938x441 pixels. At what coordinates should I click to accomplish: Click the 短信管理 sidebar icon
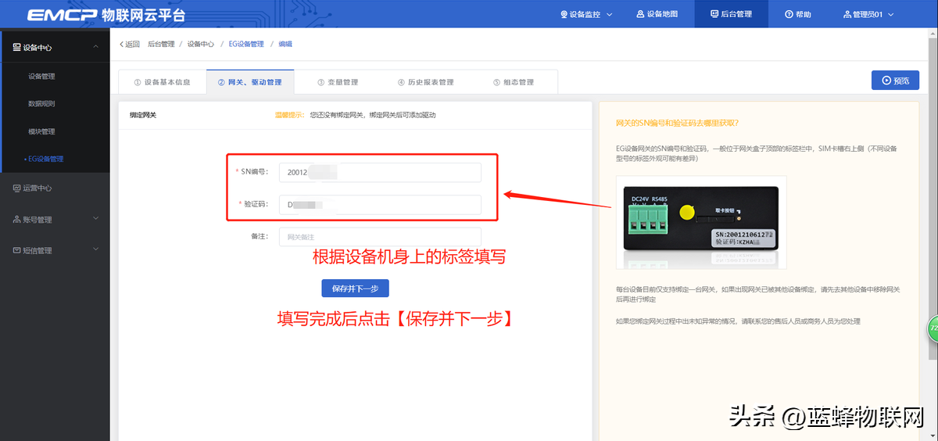point(17,251)
